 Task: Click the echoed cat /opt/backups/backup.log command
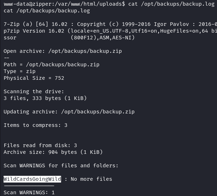point(47,11)
